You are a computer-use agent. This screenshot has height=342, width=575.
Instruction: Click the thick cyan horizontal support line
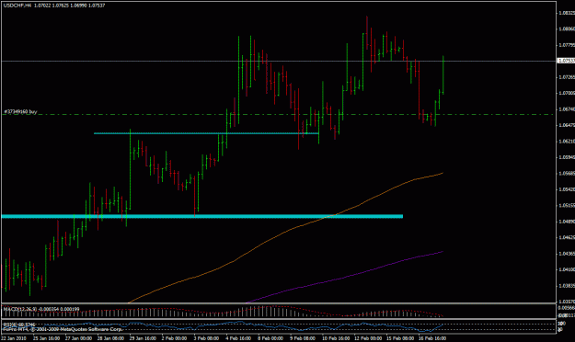point(202,216)
